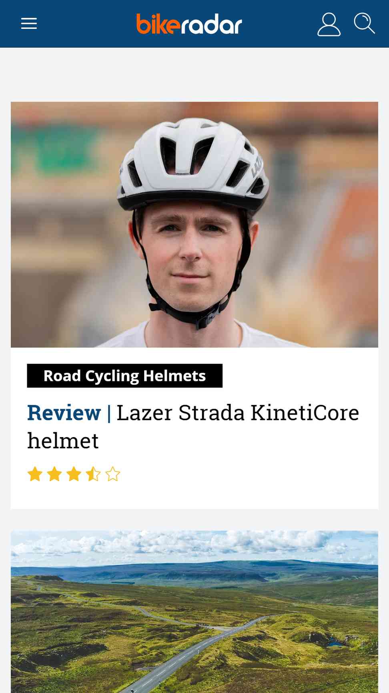Click the empty fifth rating star
This screenshot has height=693, width=389.
113,474
